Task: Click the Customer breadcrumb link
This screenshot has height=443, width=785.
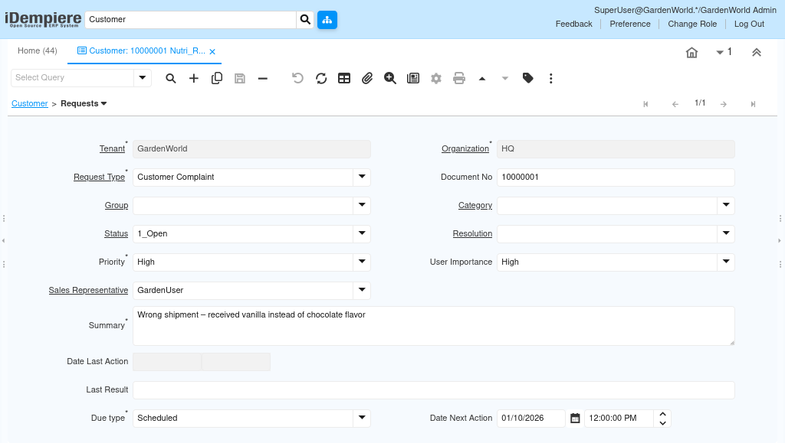Action: [30, 103]
